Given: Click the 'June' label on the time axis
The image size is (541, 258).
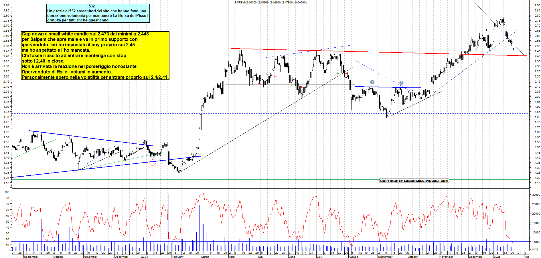Looking at the screenshot, I should click(x=292, y=257).
